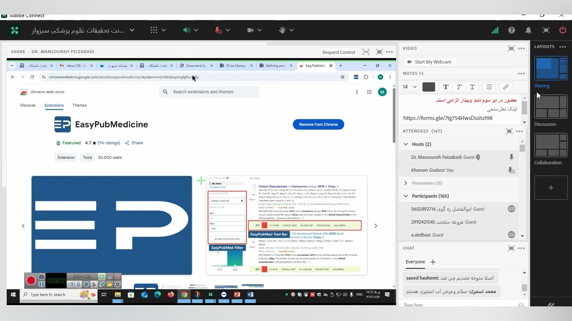Raise hand using the hand icon

282,30
